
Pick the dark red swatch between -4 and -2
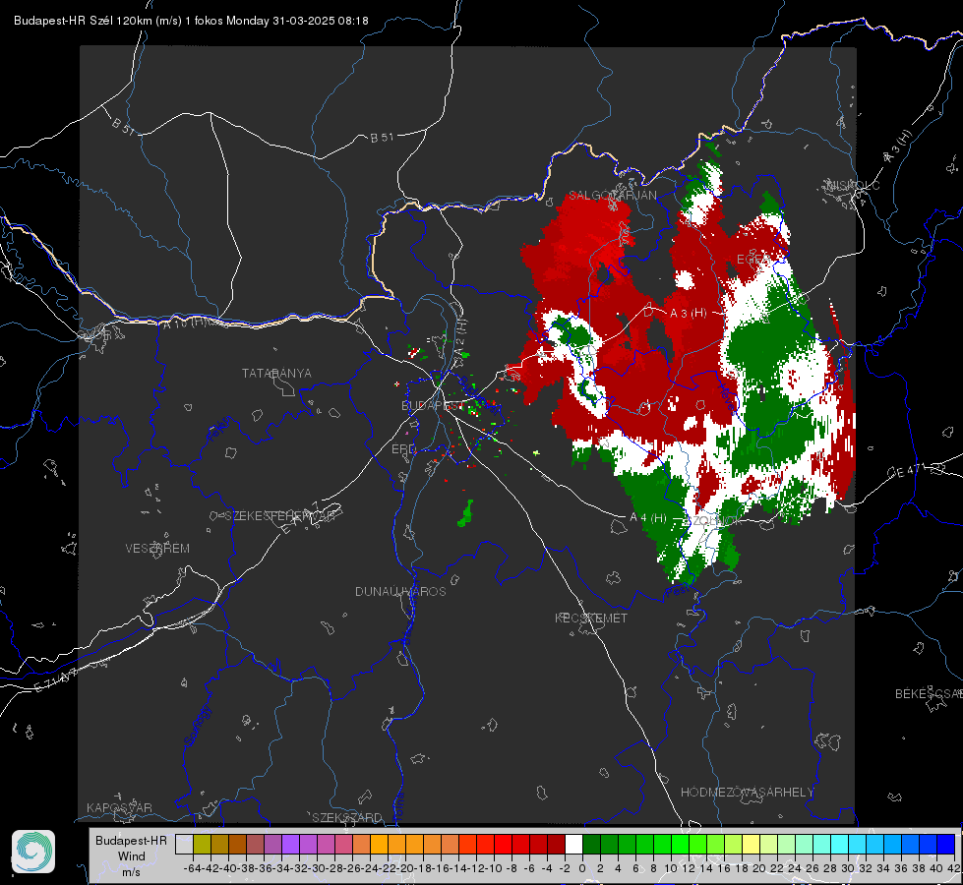point(556,844)
